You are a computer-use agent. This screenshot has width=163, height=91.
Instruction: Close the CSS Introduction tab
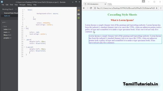point(105,4)
